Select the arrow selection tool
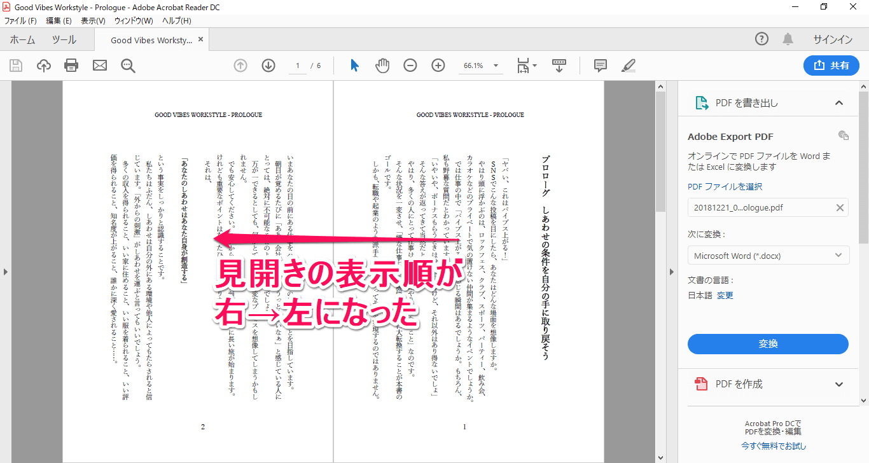869x463 pixels. [x=354, y=66]
